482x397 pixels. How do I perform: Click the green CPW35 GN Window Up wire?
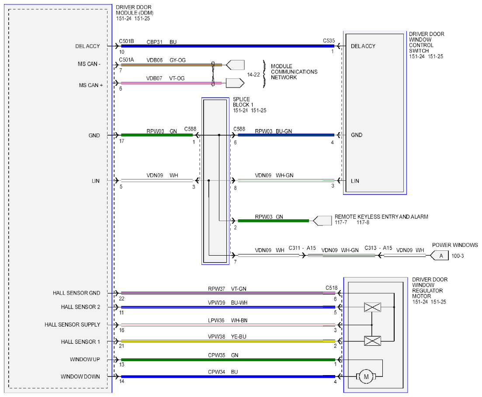point(228,360)
